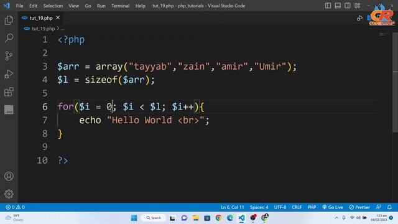Viewport: 398px width, 224px height.
Task: Open the Run menu
Action: click(x=101, y=6)
